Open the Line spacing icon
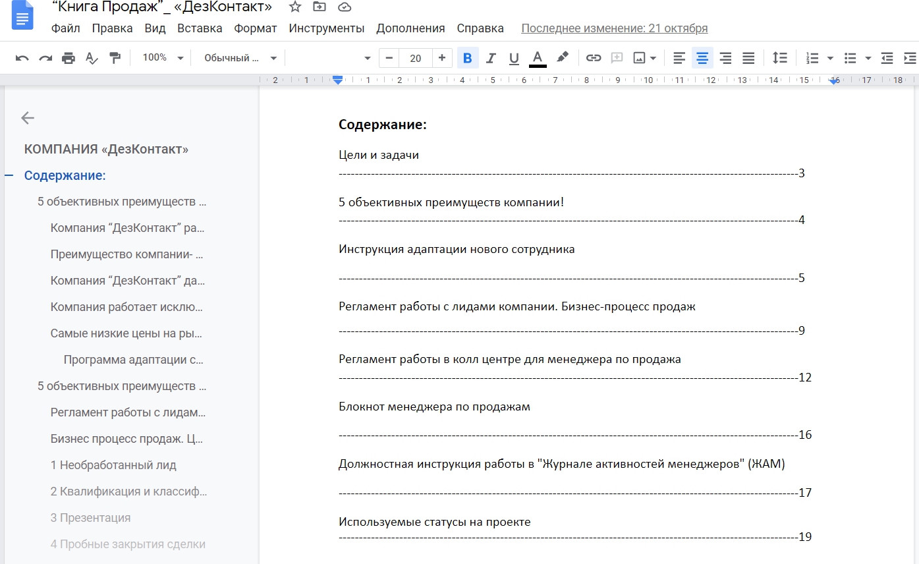Screen dimensions: 919x564 coord(780,58)
